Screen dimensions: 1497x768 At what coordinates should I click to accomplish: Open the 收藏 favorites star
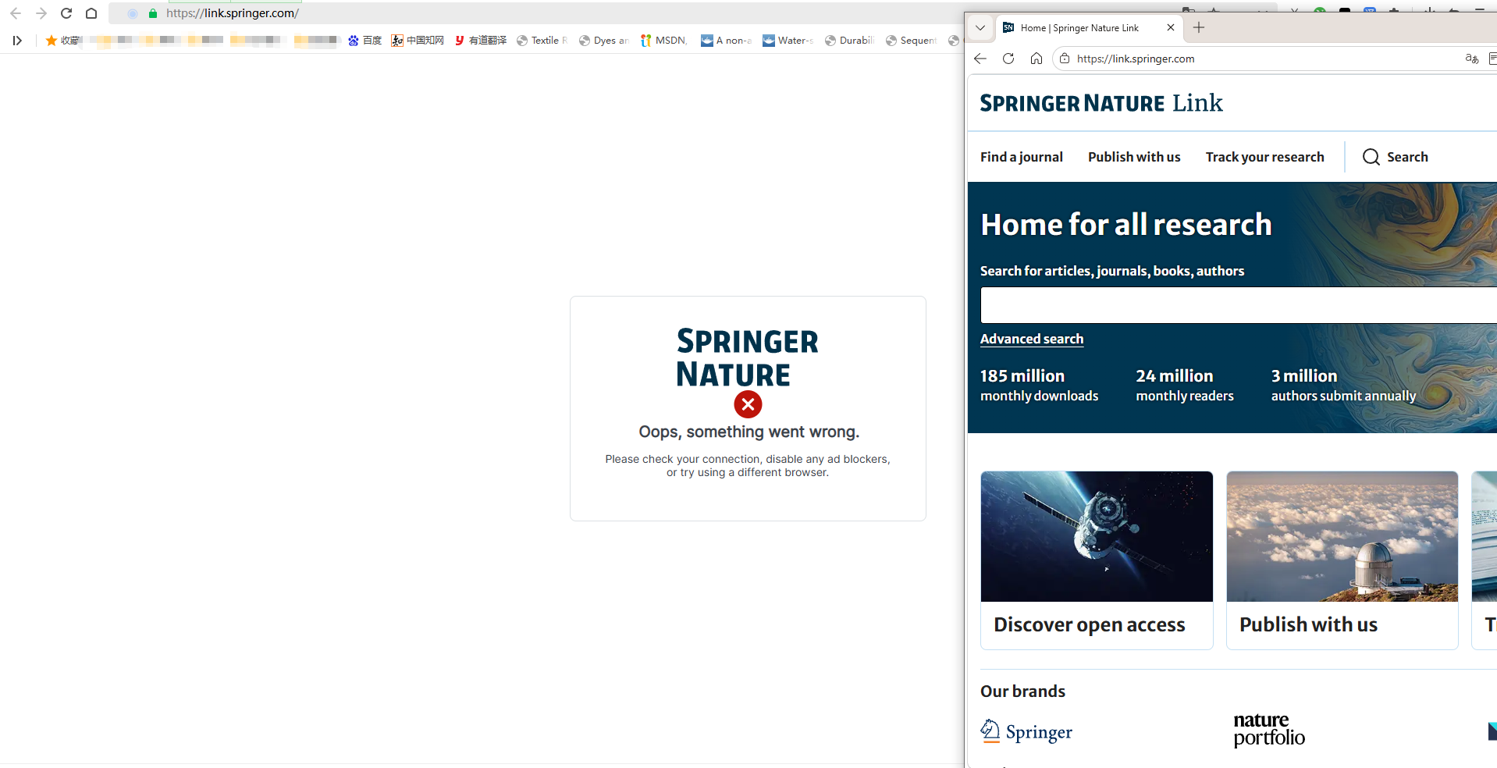(63, 41)
